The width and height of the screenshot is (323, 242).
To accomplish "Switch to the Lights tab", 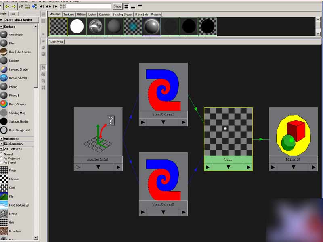I will [x=92, y=15].
